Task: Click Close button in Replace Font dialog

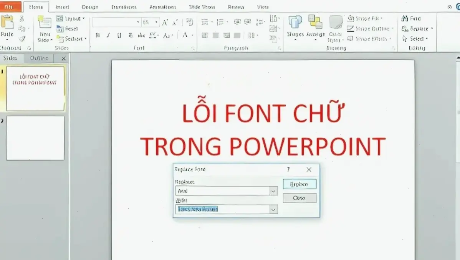Action: (x=299, y=198)
